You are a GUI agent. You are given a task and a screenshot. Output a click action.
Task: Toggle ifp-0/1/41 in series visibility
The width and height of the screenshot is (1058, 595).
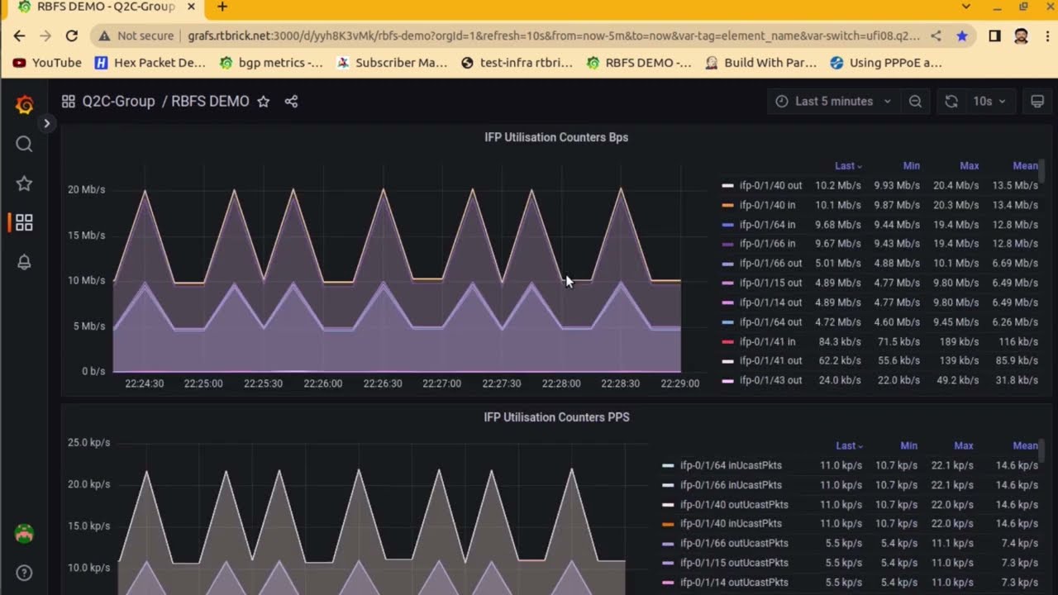tap(767, 341)
